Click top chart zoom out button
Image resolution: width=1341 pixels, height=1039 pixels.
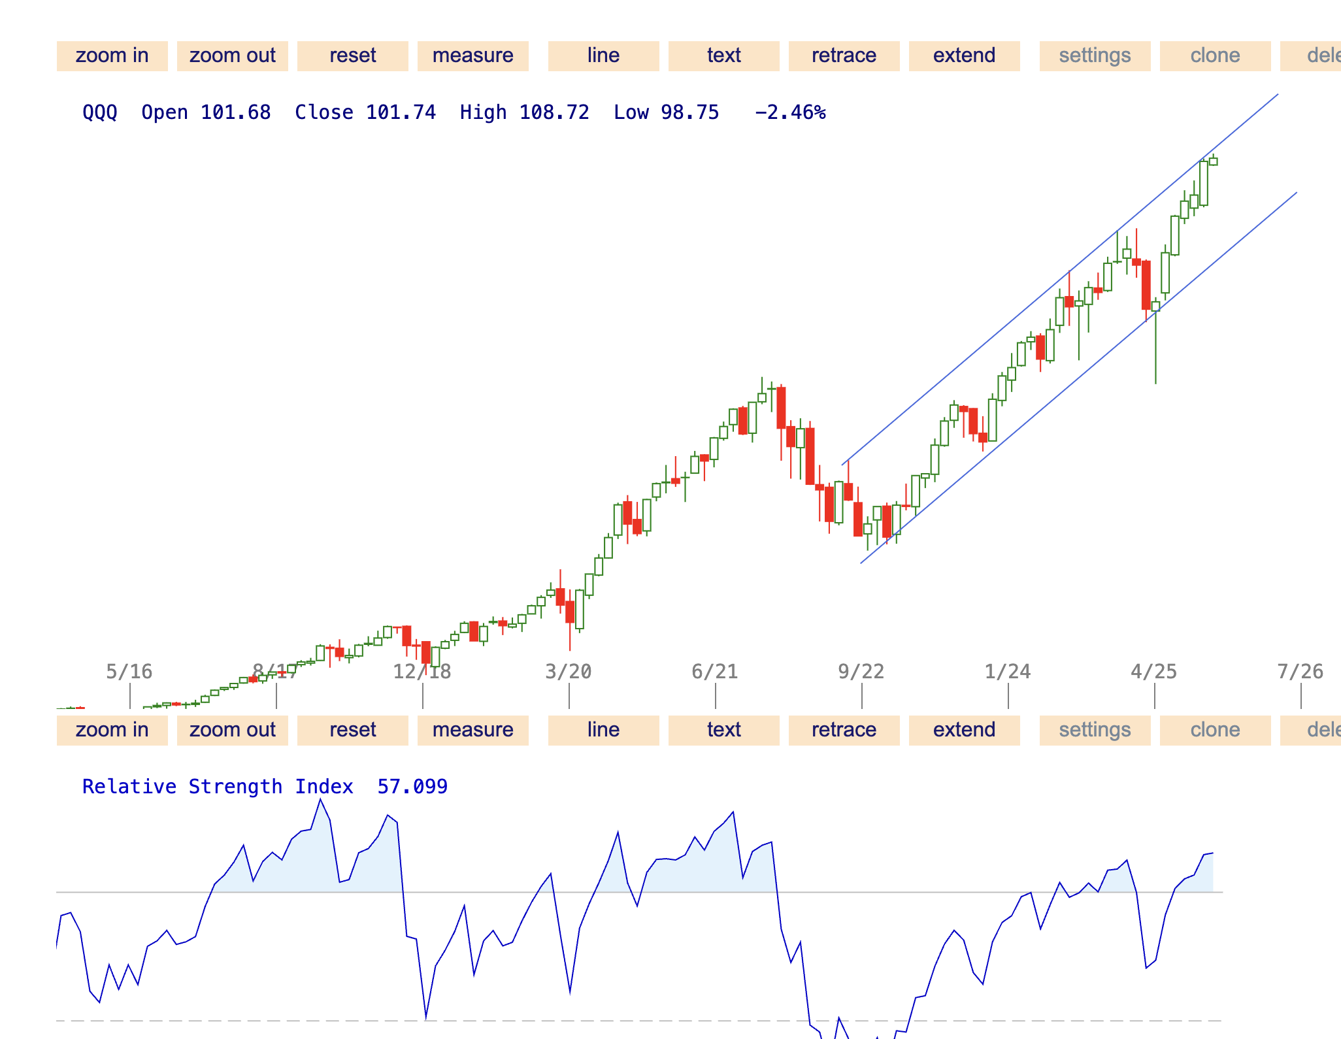pyautogui.click(x=232, y=56)
